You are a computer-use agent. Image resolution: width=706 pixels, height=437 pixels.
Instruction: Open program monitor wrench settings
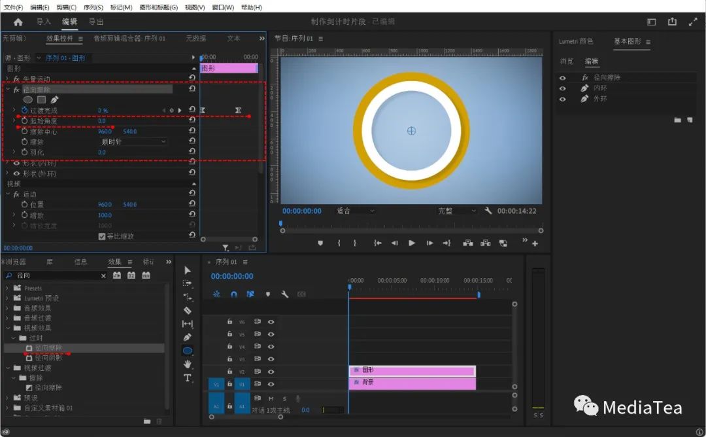pyautogui.click(x=488, y=211)
